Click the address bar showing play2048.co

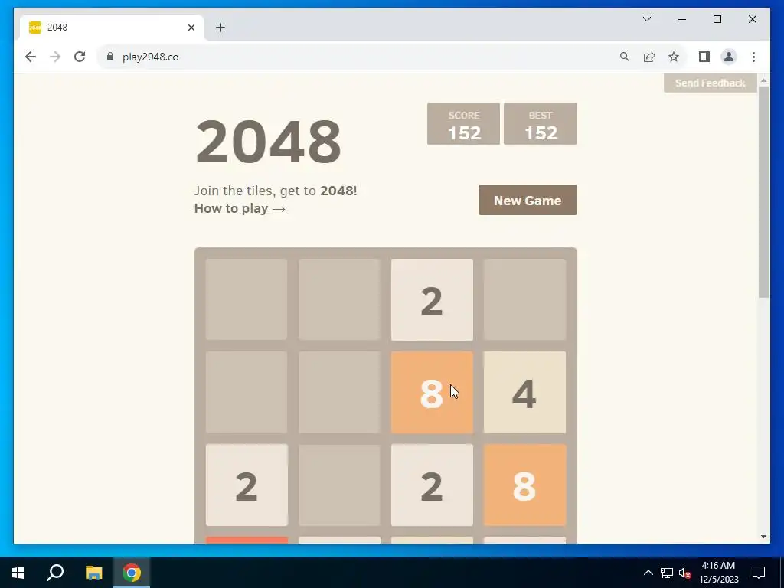pos(358,57)
